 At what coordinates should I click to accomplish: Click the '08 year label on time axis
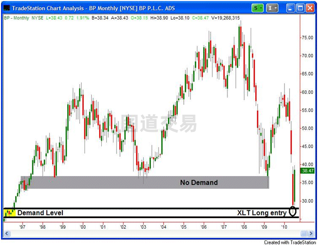[244, 227]
